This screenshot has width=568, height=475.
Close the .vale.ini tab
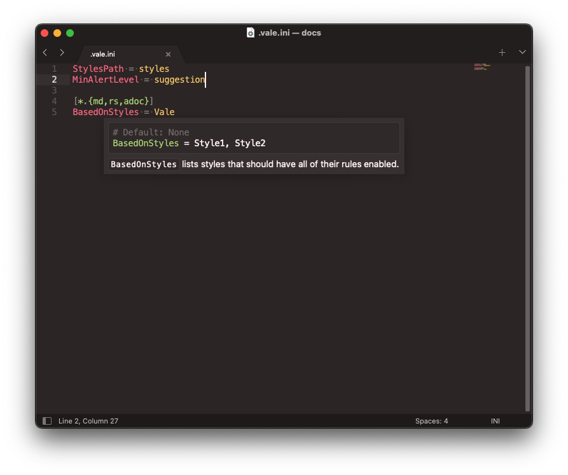coord(168,55)
